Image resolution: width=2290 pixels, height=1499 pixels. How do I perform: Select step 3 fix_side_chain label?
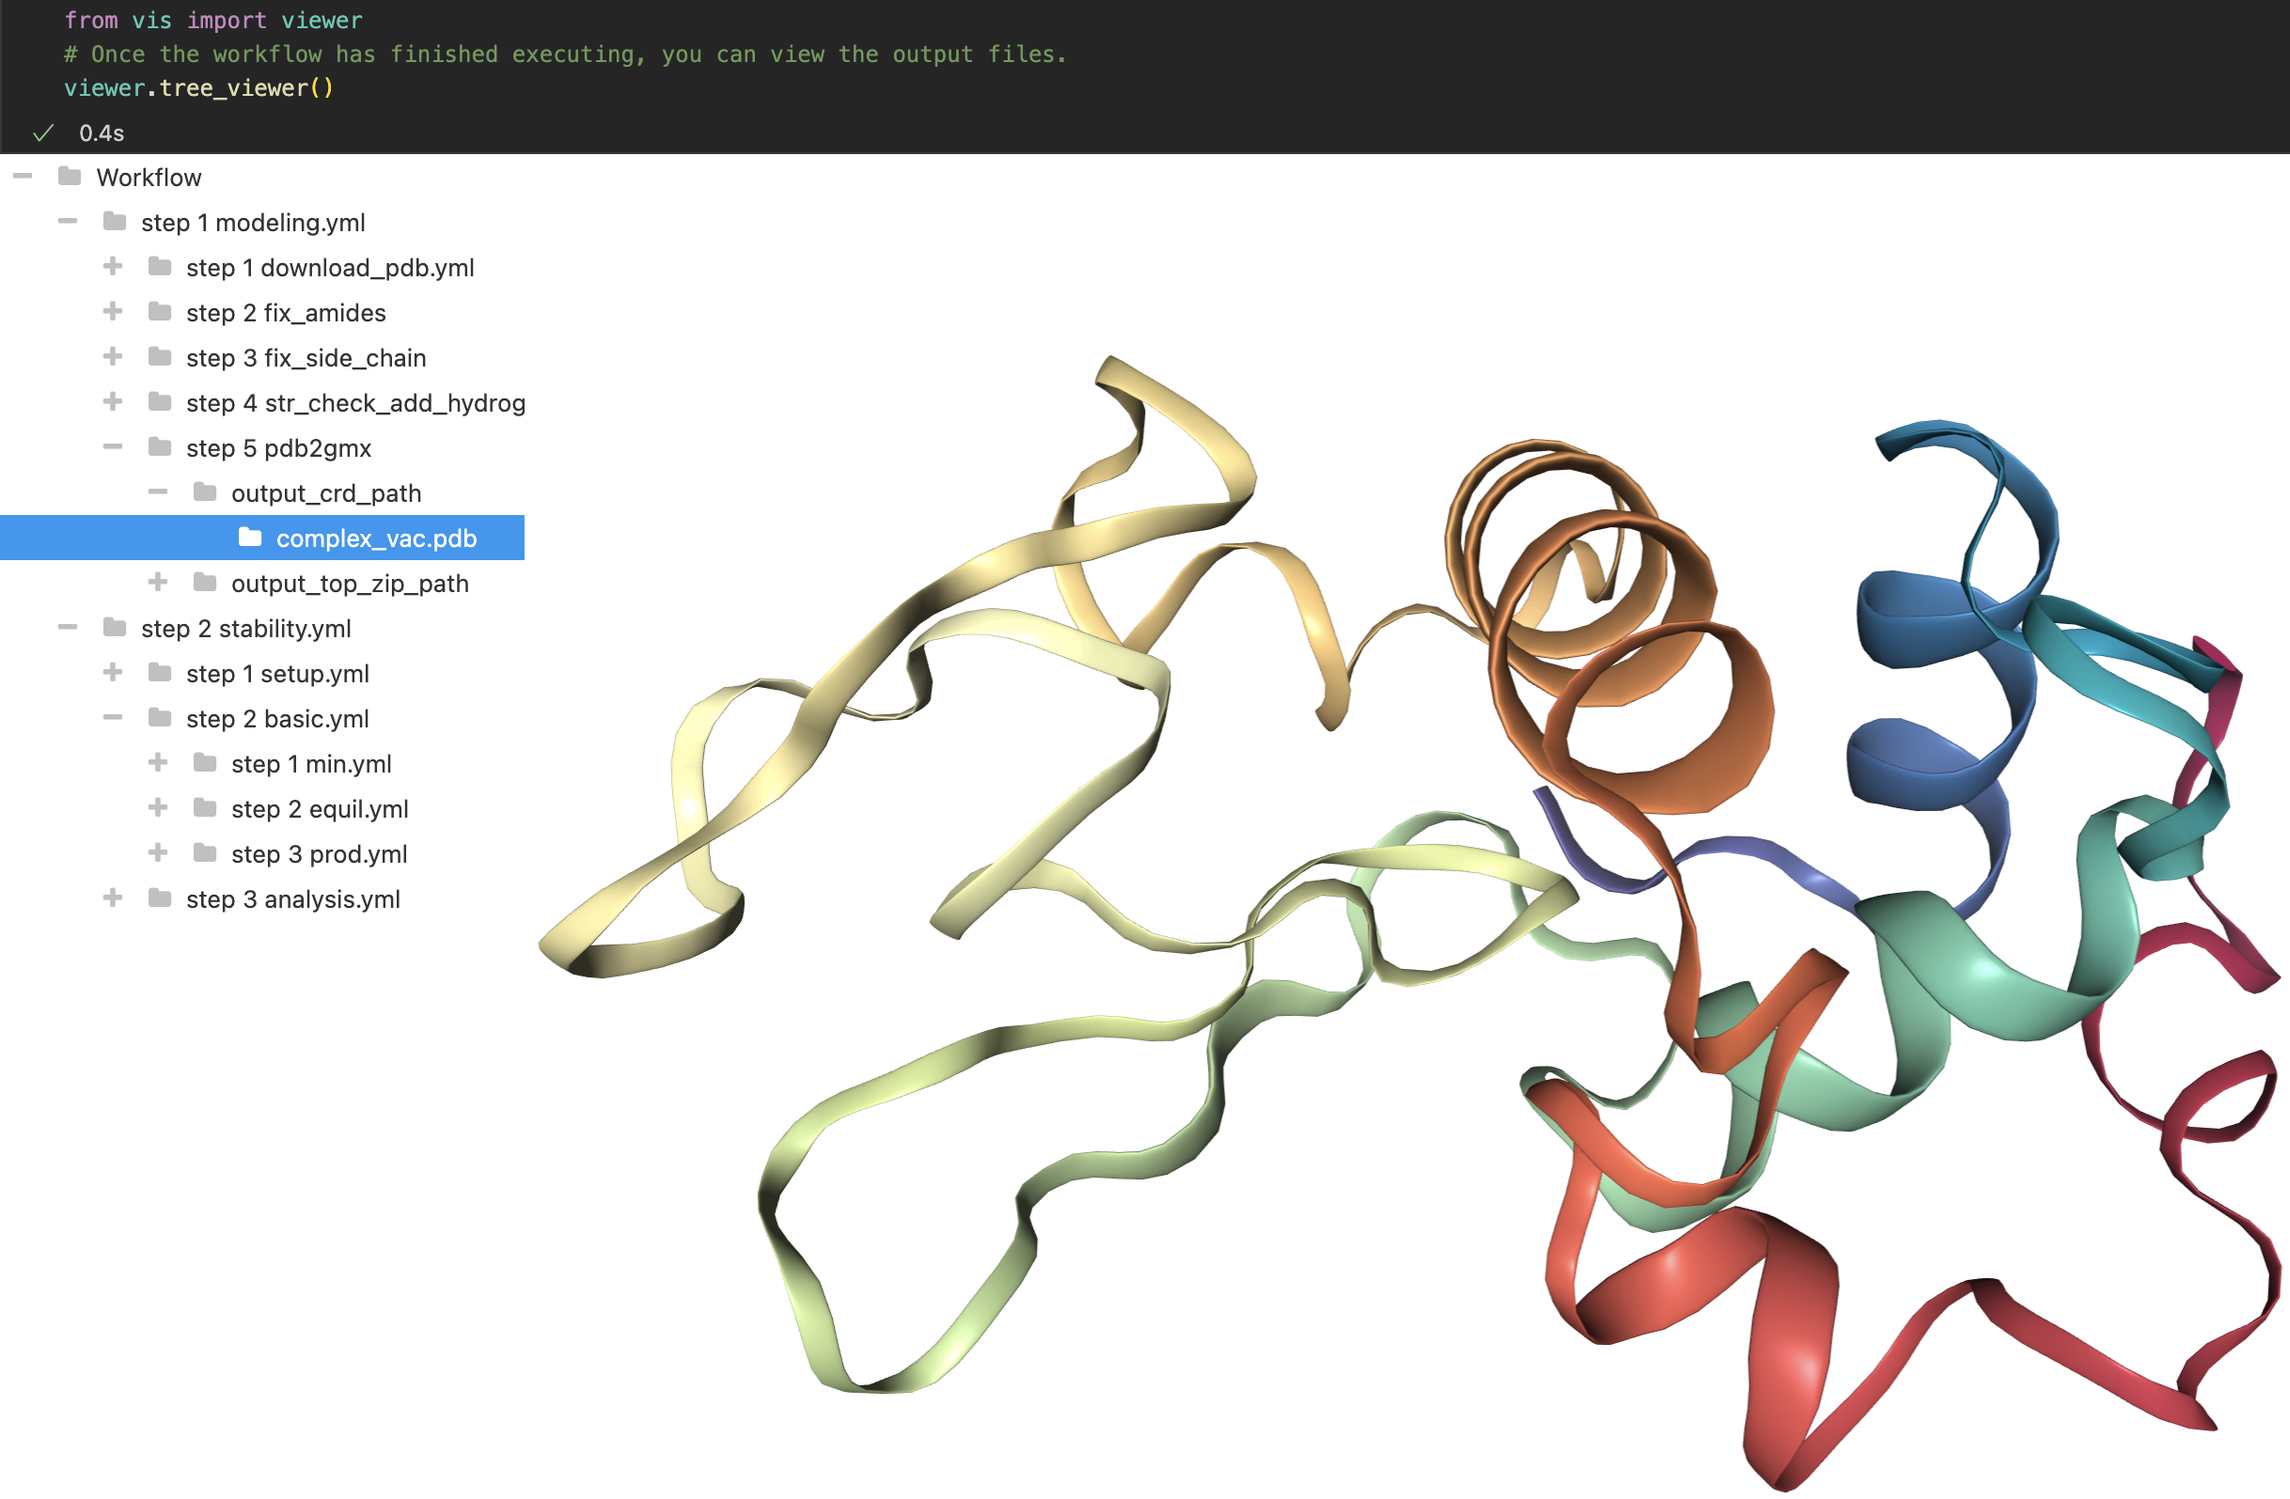pos(306,358)
